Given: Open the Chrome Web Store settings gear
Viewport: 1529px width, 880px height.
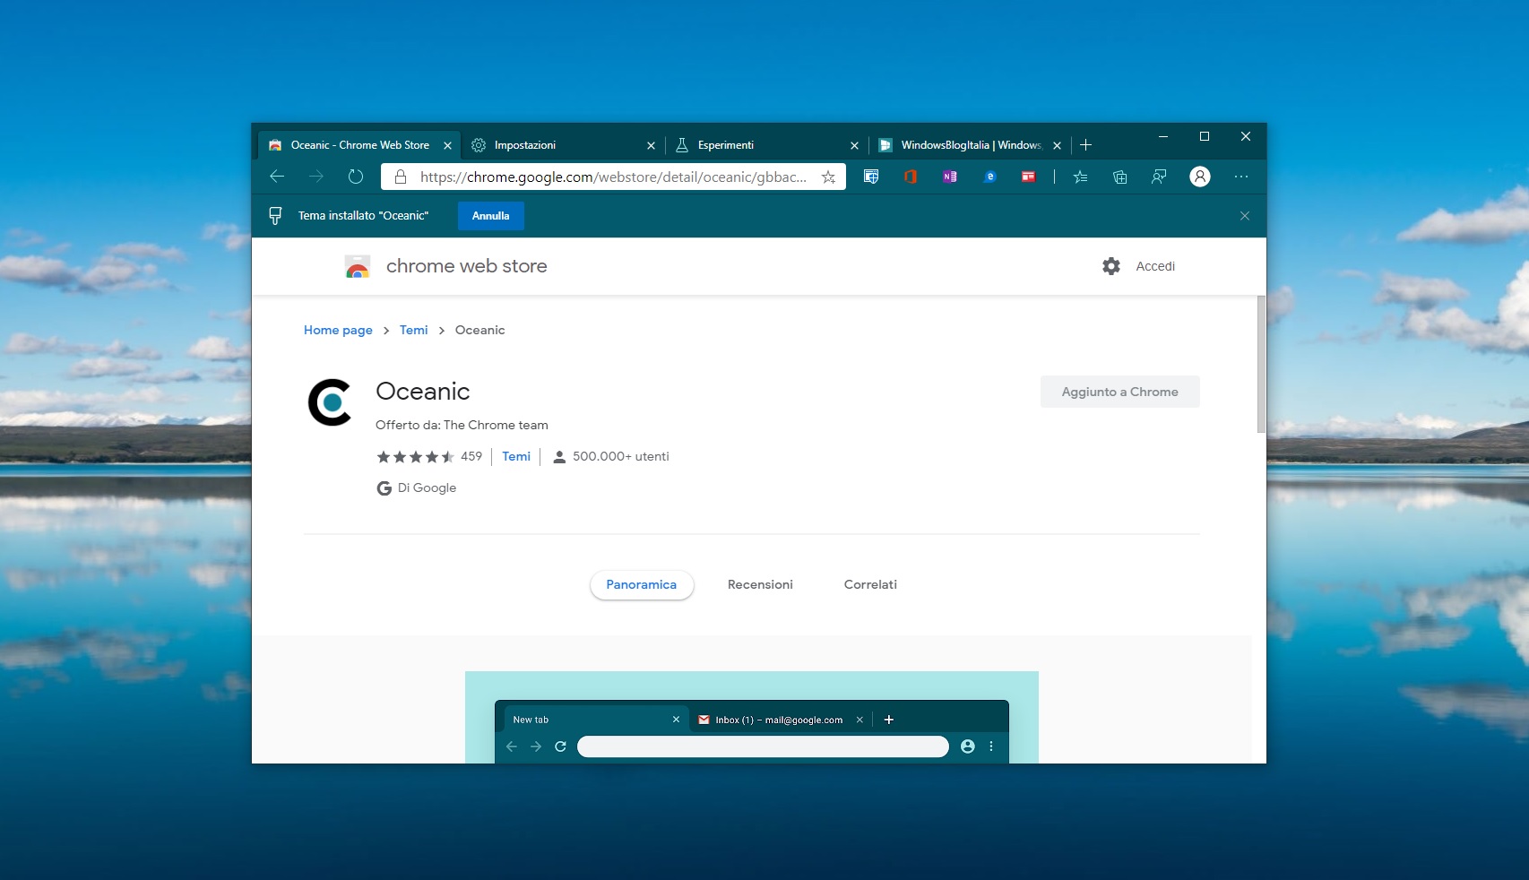Looking at the screenshot, I should pos(1111,266).
